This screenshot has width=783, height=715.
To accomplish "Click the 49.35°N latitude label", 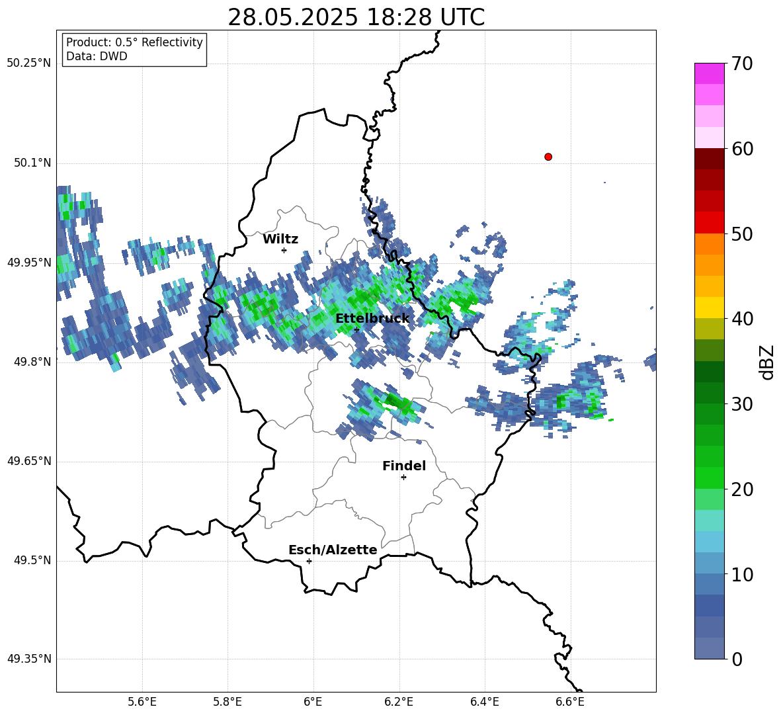I will click(29, 659).
